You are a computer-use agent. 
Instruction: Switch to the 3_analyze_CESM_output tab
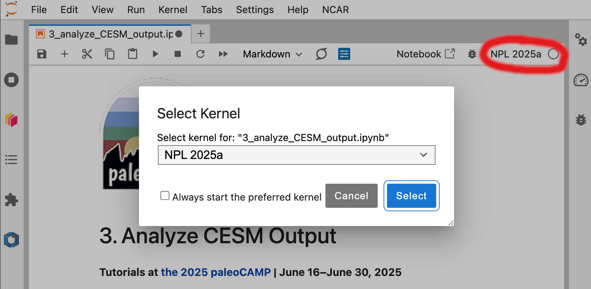tap(103, 34)
